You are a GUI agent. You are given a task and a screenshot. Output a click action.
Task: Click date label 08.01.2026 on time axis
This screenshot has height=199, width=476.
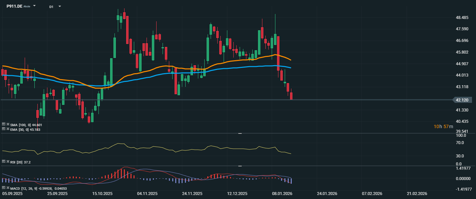[x=282, y=193]
